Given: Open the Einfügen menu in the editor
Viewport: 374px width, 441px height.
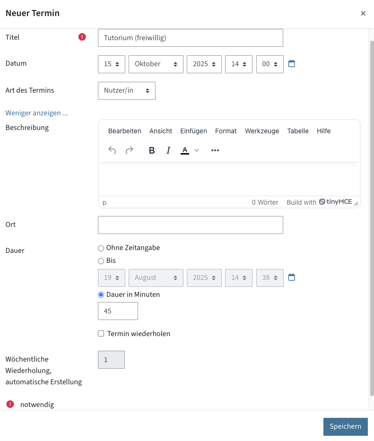Looking at the screenshot, I should coord(193,131).
